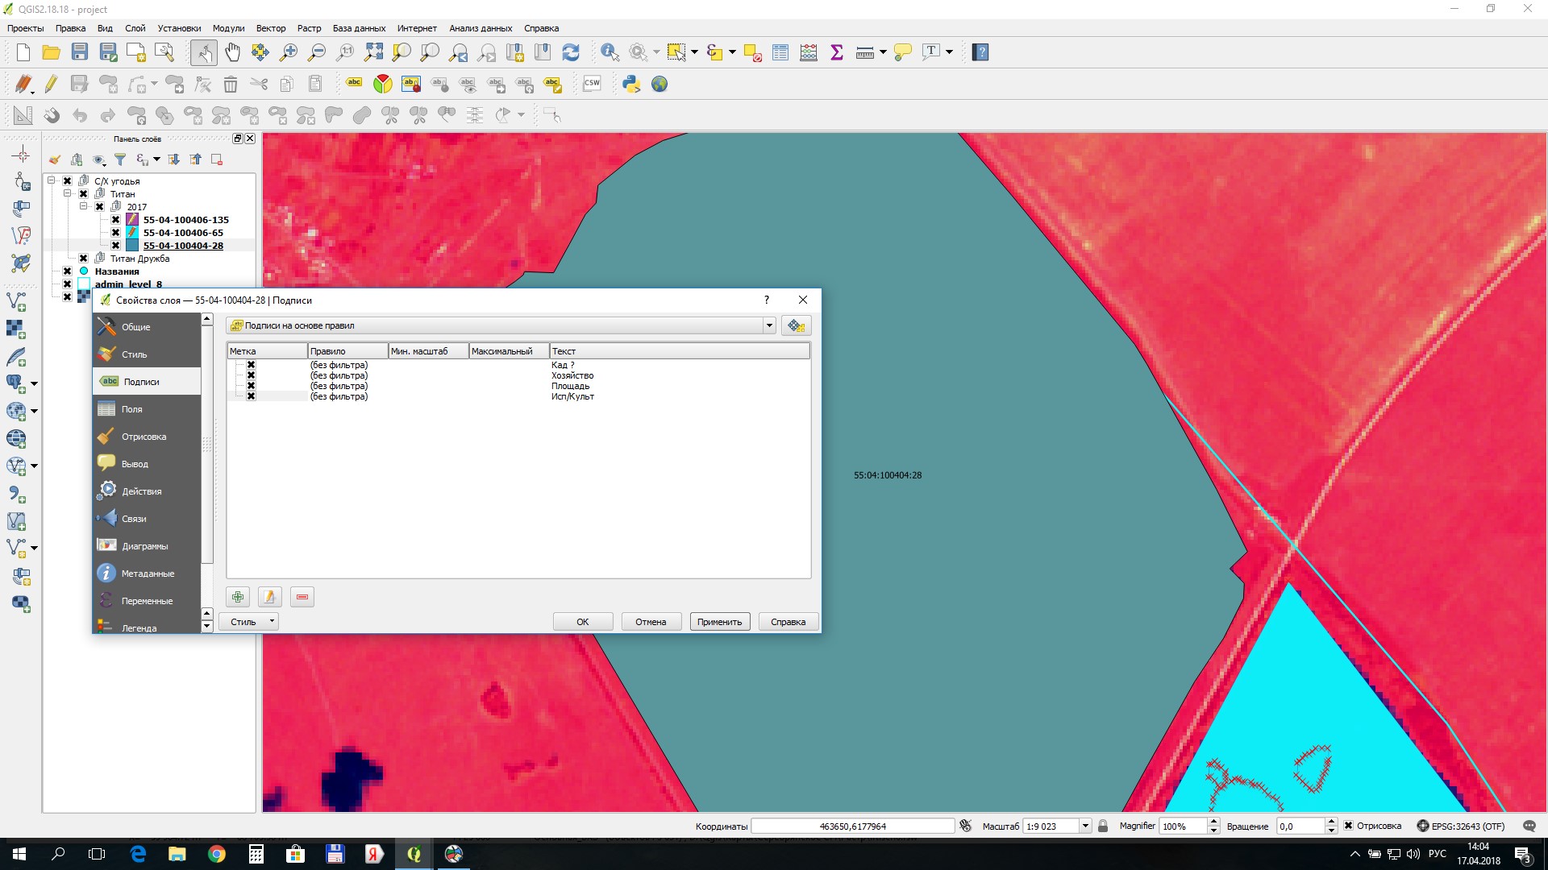Image resolution: width=1548 pixels, height=870 pixels.
Task: Toggle visibility of Названия layer
Action: 68,271
